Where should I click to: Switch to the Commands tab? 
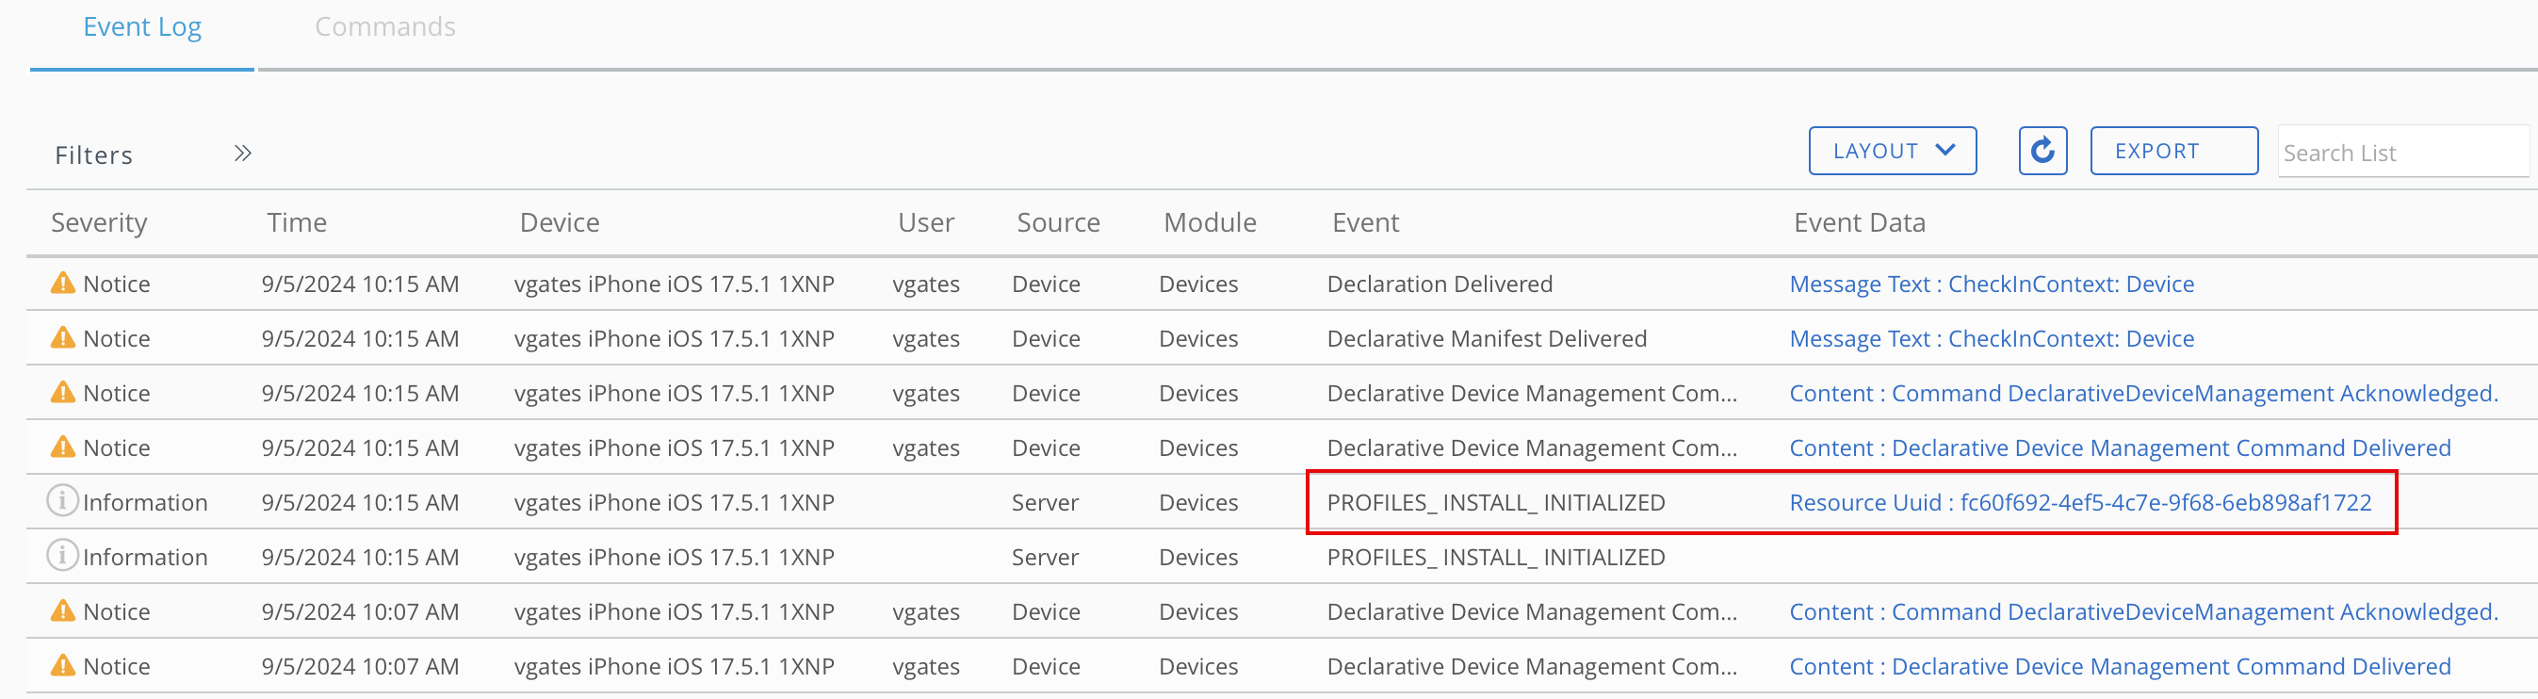384,26
